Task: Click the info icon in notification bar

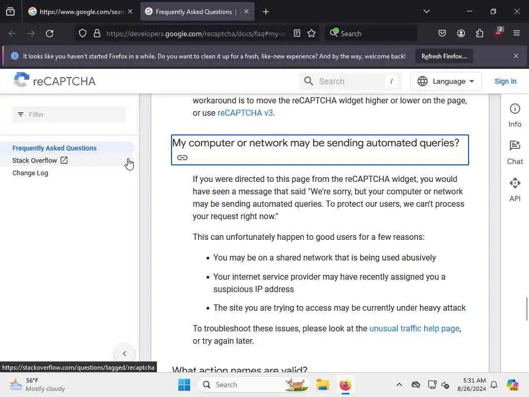Action: [14, 56]
